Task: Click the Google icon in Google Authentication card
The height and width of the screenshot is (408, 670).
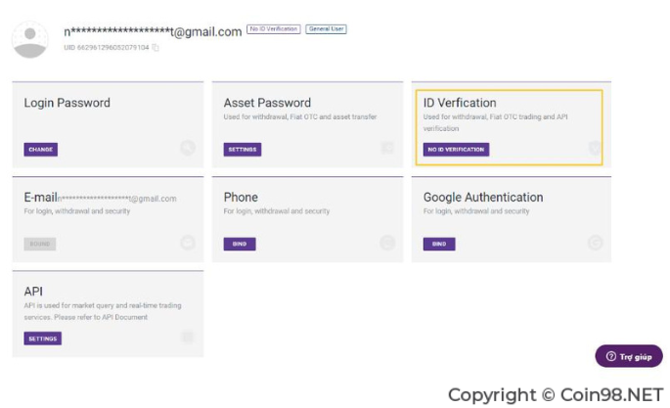Action: pyautogui.click(x=595, y=243)
